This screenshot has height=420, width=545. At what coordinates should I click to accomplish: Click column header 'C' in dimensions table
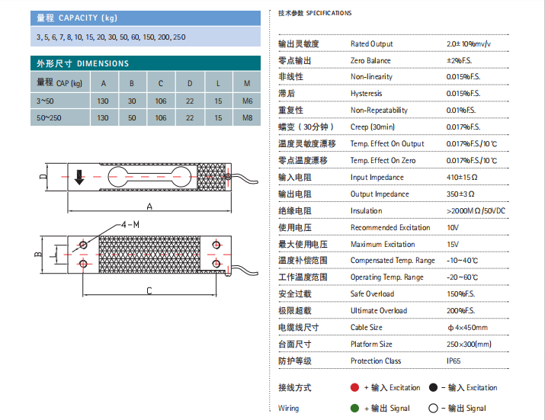point(161,83)
